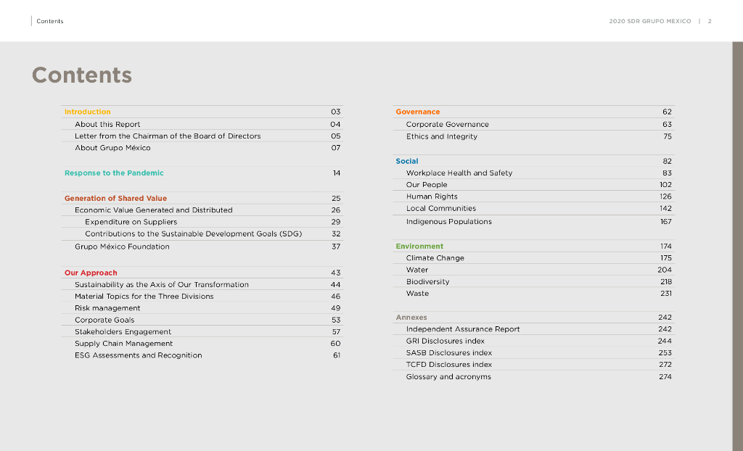The height and width of the screenshot is (451, 743).
Task: Open Letter from the Chairman entry
Action: click(168, 136)
